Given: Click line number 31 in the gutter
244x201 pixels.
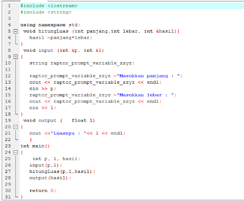Looking at the screenshot, I should point(8,197).
